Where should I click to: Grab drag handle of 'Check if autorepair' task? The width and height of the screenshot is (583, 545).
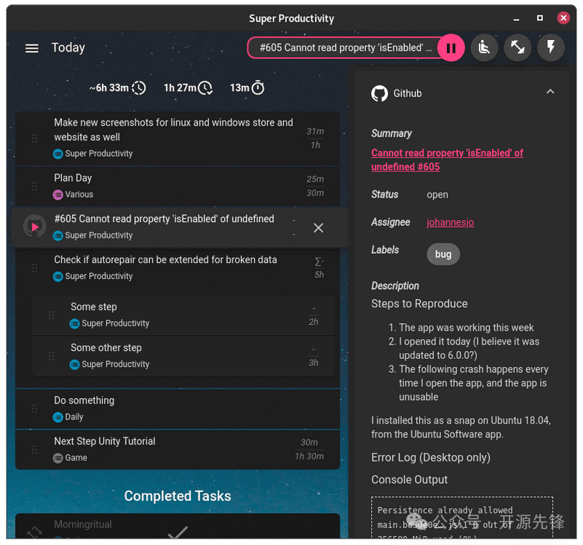(35, 268)
